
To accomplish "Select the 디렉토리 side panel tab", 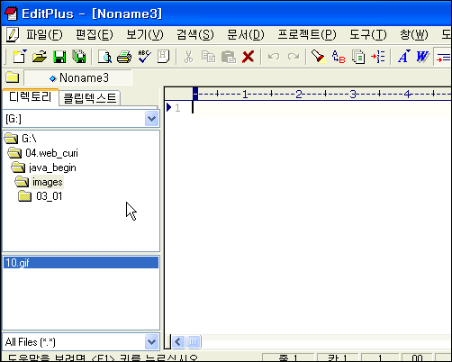I will (x=31, y=97).
